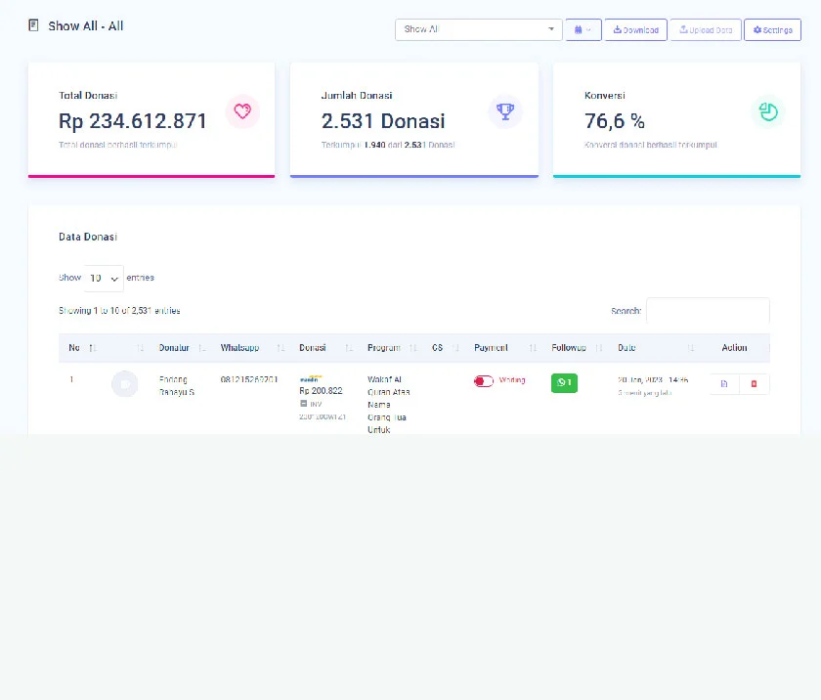
Task: Open Settings from the toolbar
Action: coord(772,29)
